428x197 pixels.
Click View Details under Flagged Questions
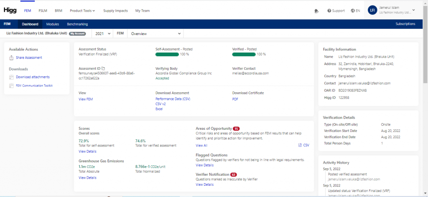point(205,165)
